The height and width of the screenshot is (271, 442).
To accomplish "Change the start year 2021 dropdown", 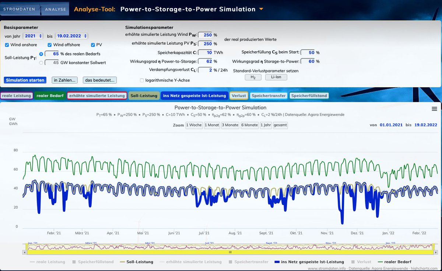I will (x=34, y=36).
